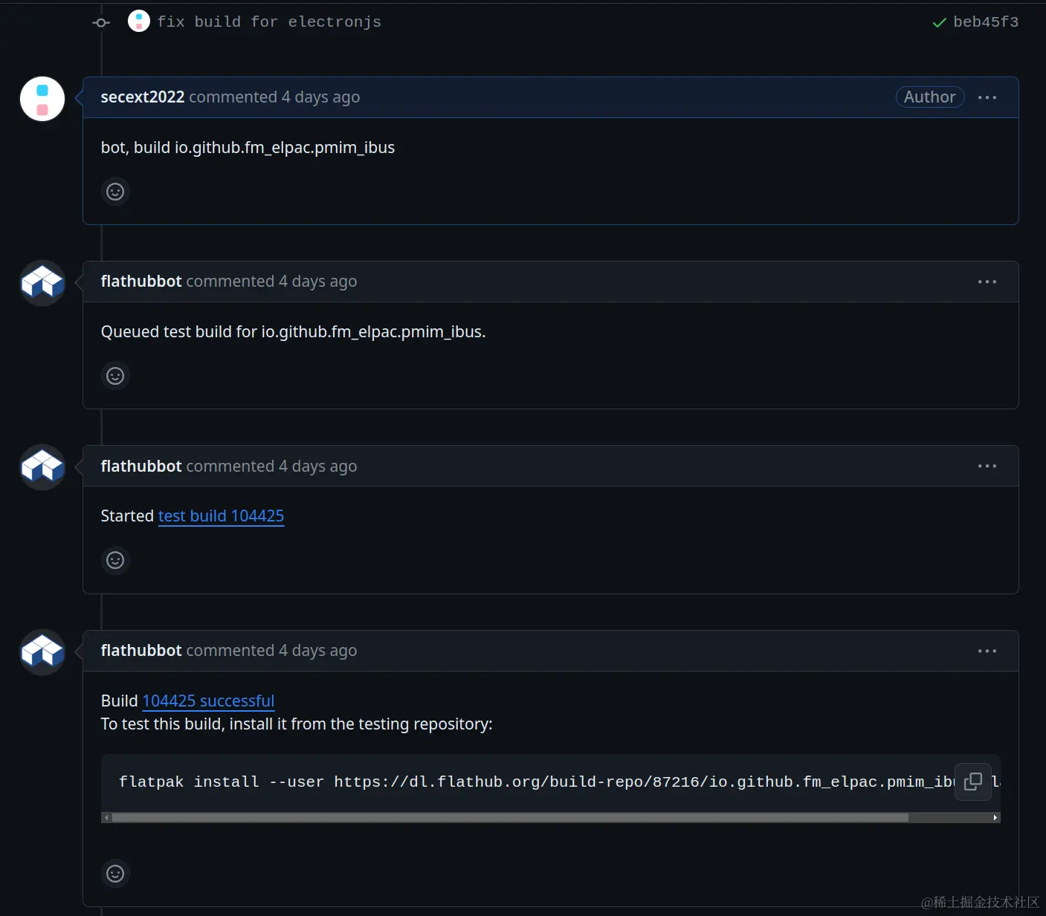
Task: Open flathubbot username in Build successful comment
Action: coord(141,651)
